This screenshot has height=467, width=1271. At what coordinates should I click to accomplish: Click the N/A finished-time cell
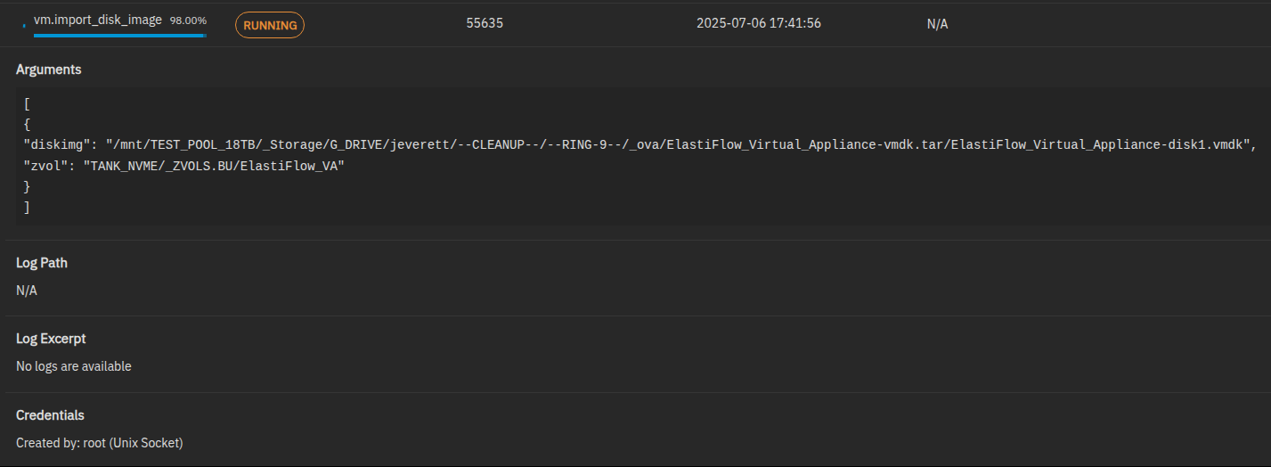click(x=937, y=24)
